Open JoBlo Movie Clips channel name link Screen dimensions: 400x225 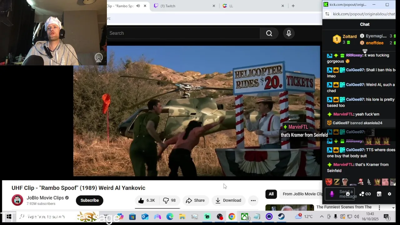click(x=45, y=198)
